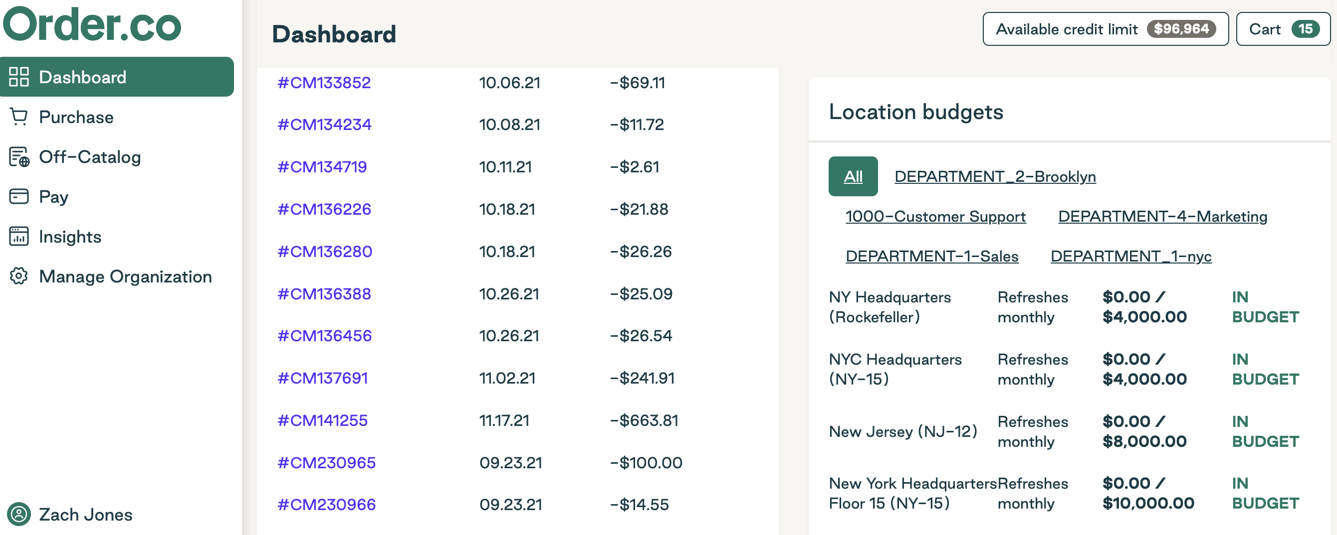Screen dimensions: 1337x535
Task: Open Insights via its chart icon
Action: coord(18,237)
